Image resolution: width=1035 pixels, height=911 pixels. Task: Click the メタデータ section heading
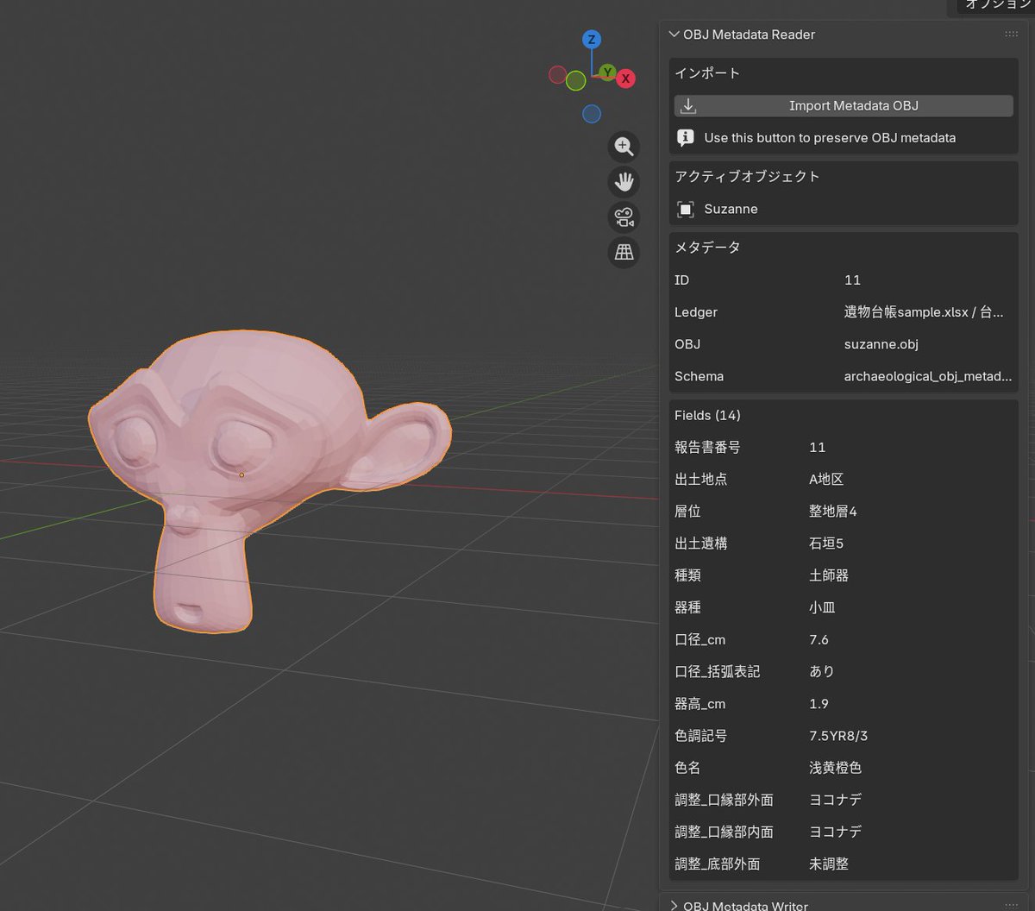tap(707, 248)
